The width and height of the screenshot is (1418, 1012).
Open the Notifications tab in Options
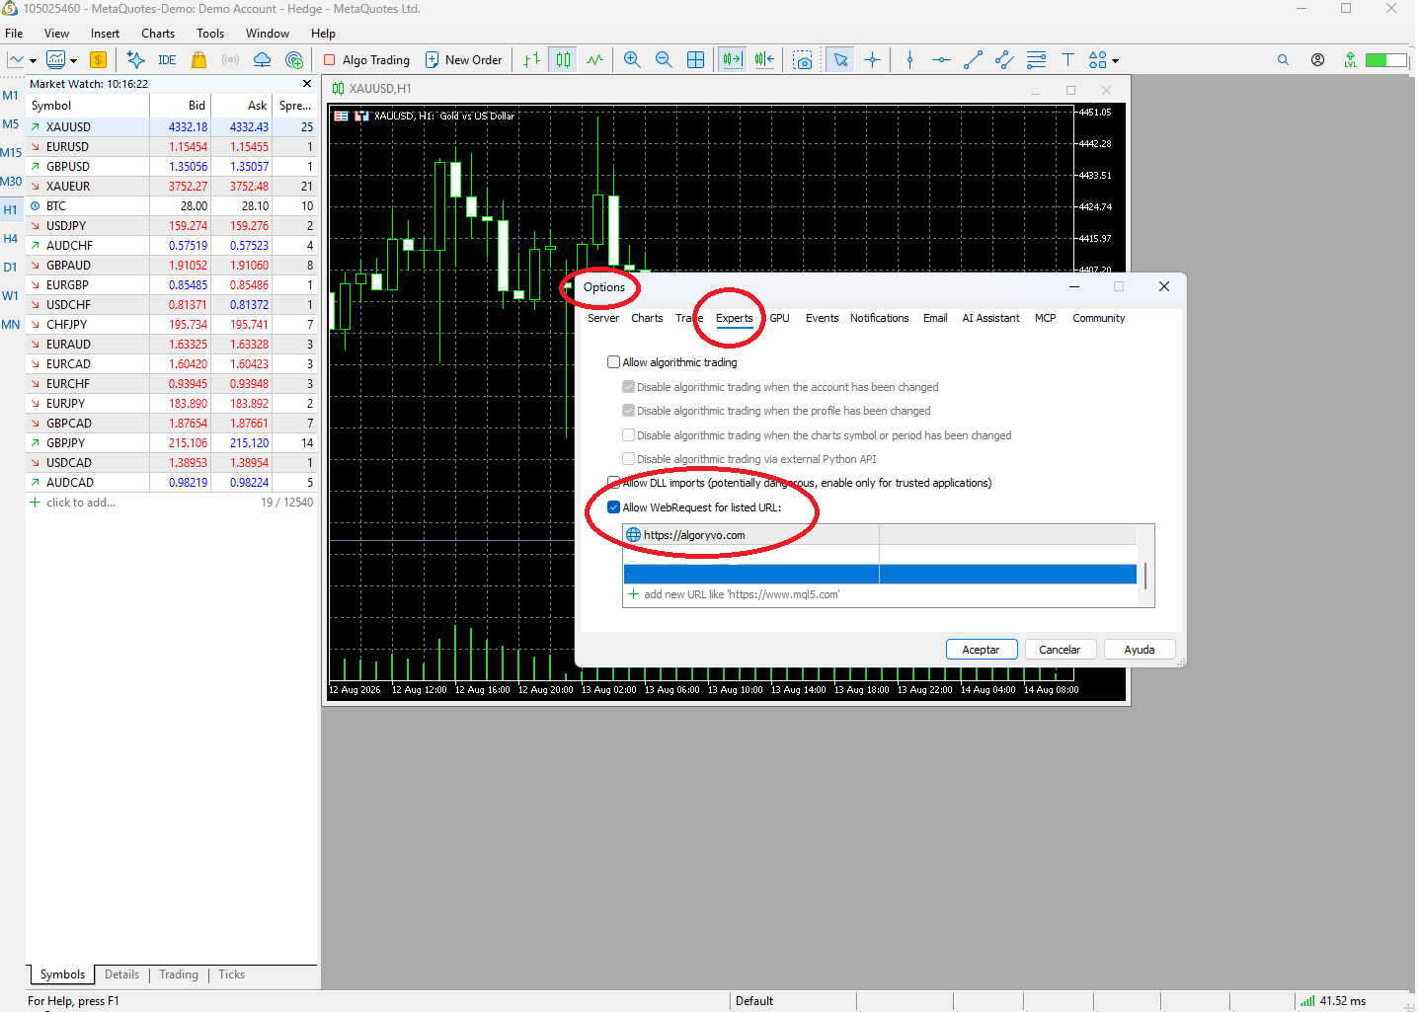[879, 318]
